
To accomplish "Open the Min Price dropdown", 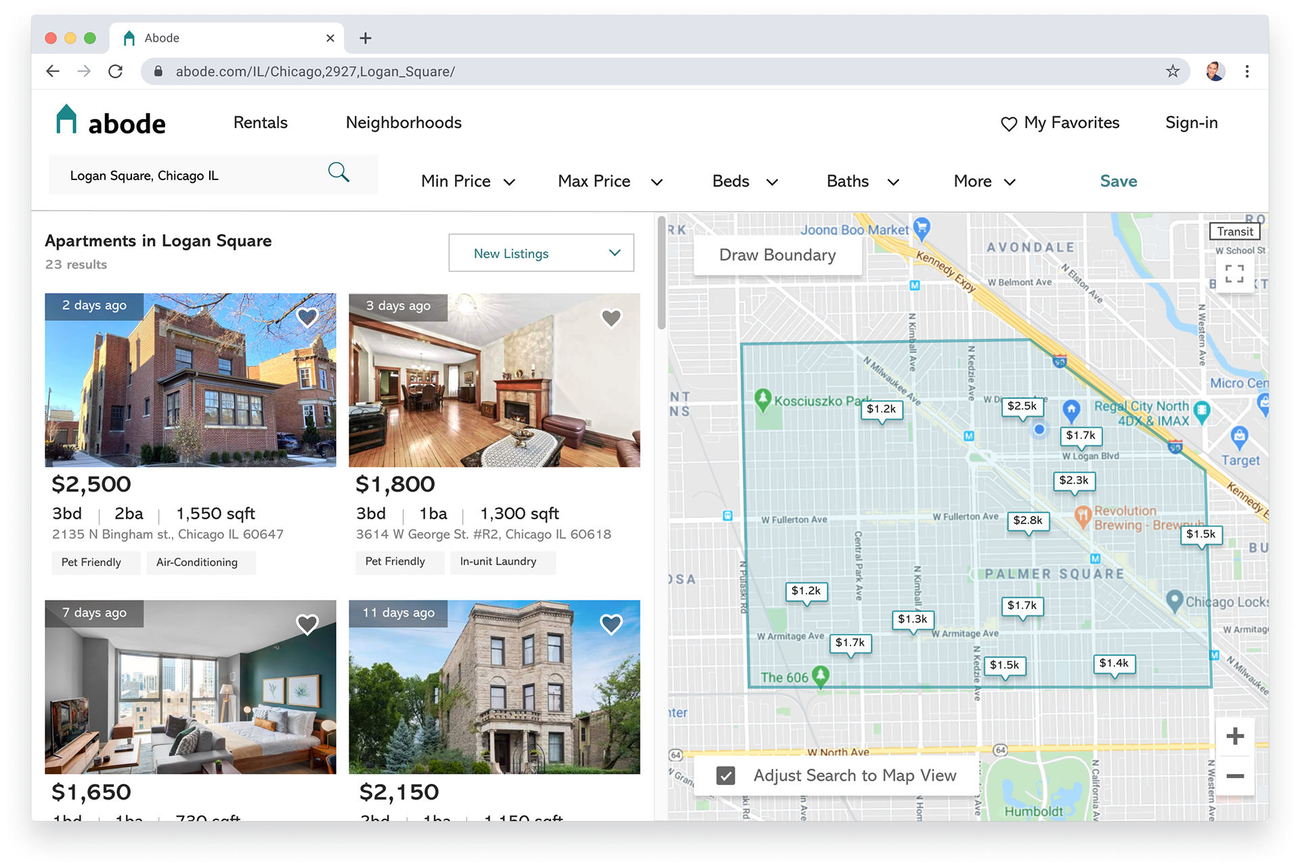I will (468, 181).
